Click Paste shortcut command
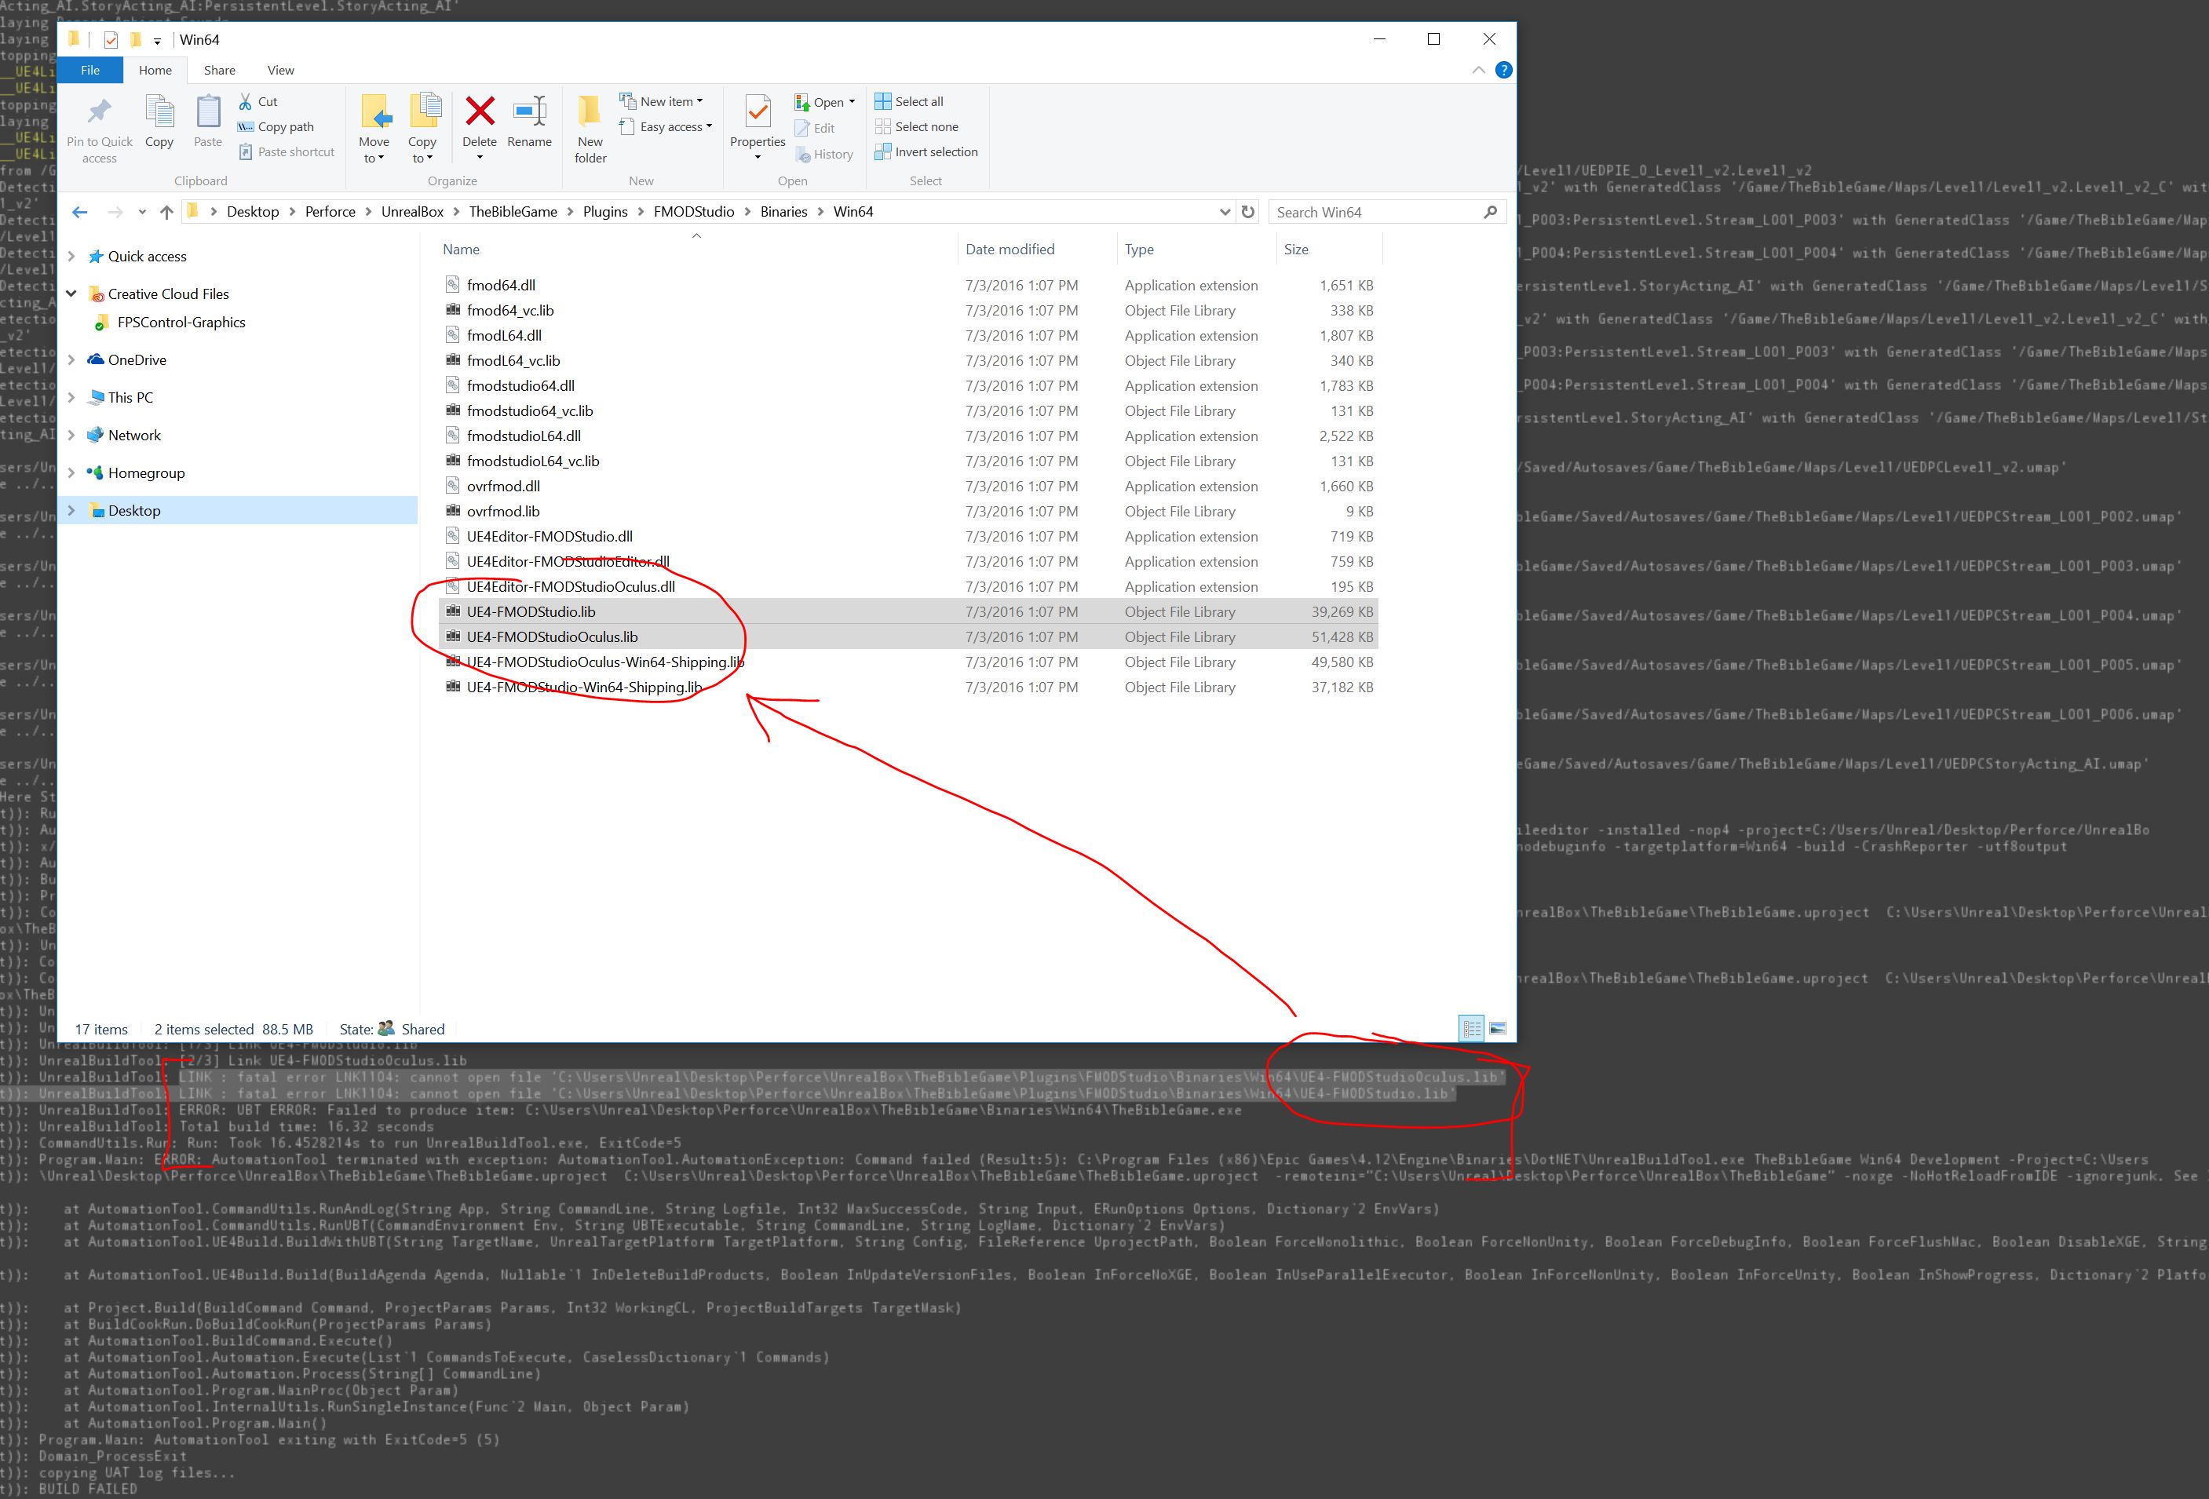Screen dimensions: 2209x1499 point(286,152)
